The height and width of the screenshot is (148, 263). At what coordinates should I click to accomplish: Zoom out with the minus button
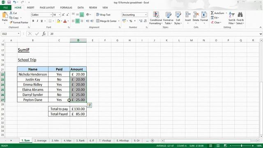click(x=231, y=146)
